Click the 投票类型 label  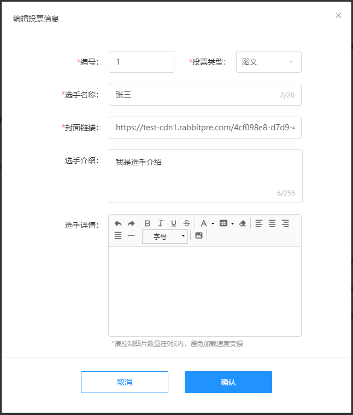pyautogui.click(x=208, y=62)
